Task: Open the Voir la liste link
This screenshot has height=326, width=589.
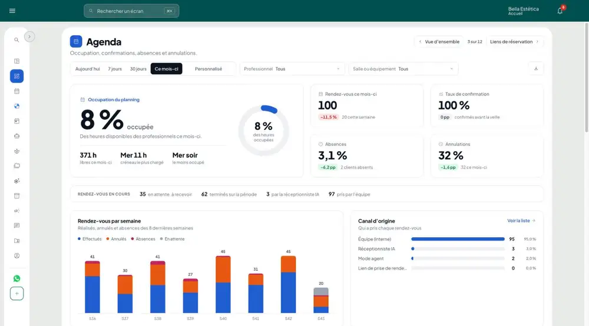Action: (521, 221)
